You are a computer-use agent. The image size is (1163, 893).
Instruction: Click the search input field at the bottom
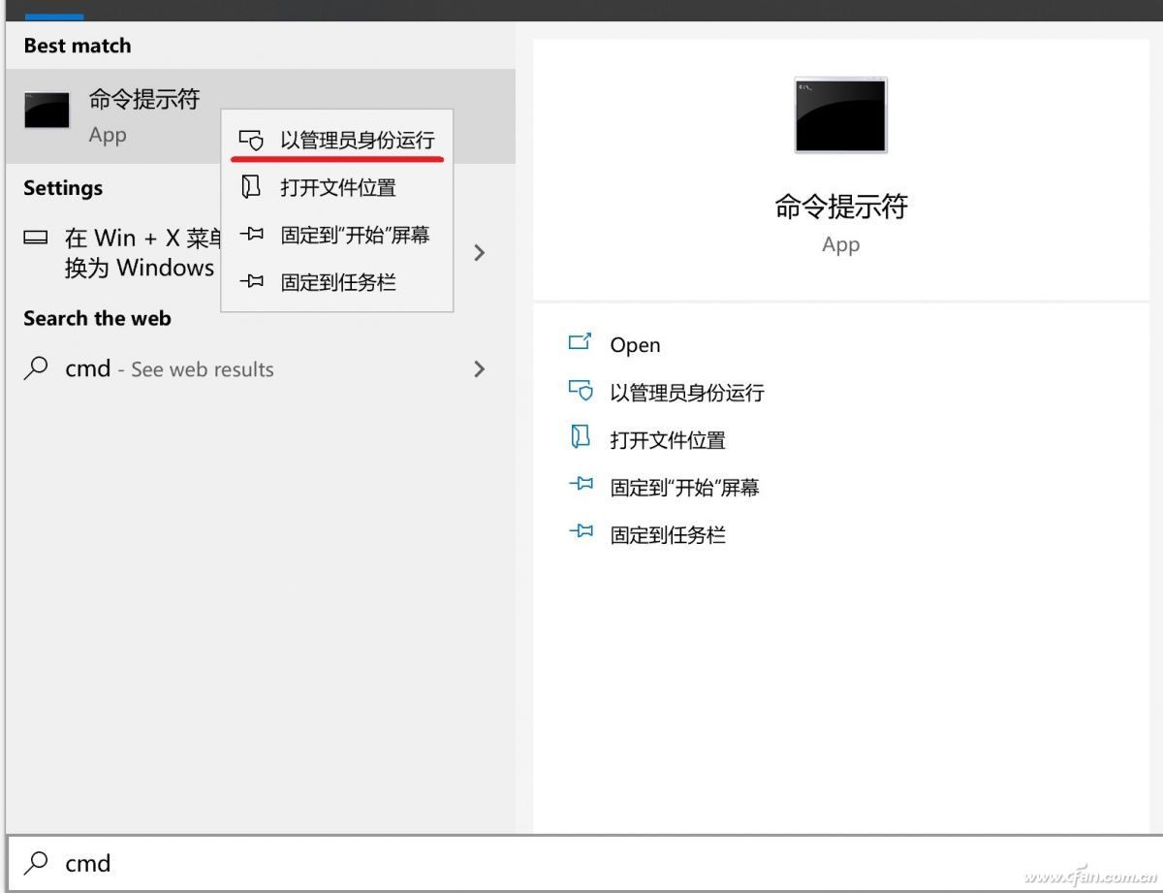click(291, 863)
